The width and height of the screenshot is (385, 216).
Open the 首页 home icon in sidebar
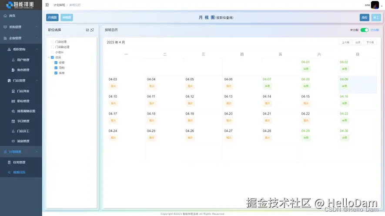[5, 16]
